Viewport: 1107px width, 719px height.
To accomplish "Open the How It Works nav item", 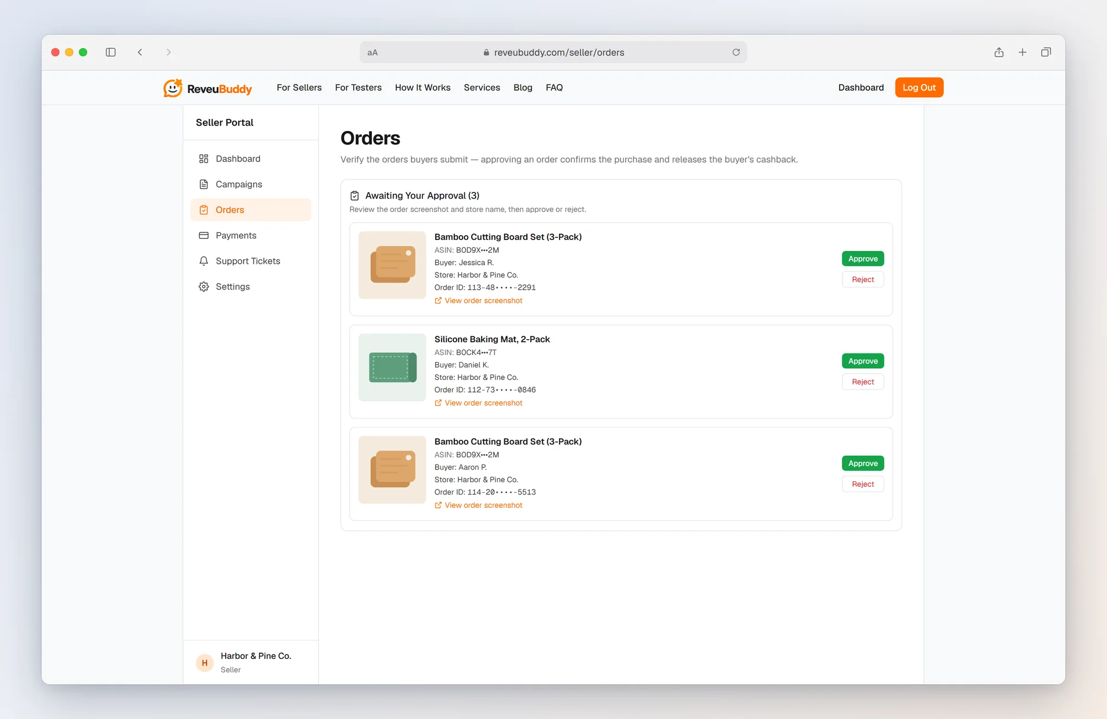I will click(422, 87).
